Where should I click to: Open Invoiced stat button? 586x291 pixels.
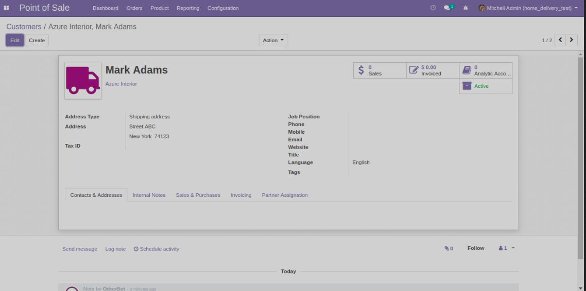[433, 70]
